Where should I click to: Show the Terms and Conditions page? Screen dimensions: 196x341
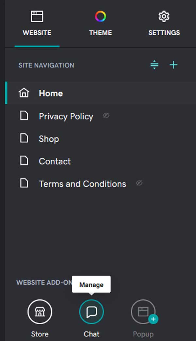[139, 183]
